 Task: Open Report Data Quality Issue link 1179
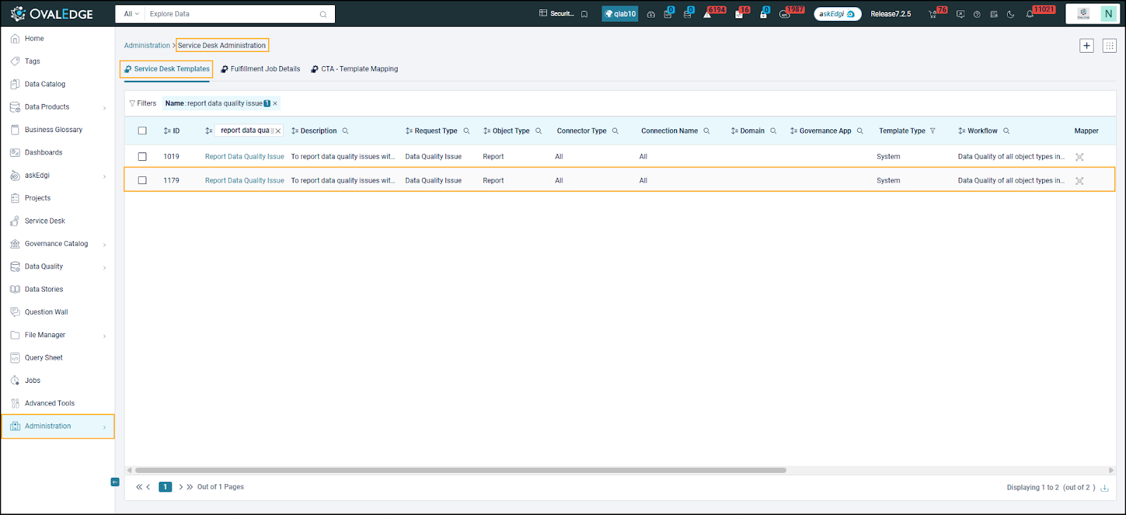point(244,181)
